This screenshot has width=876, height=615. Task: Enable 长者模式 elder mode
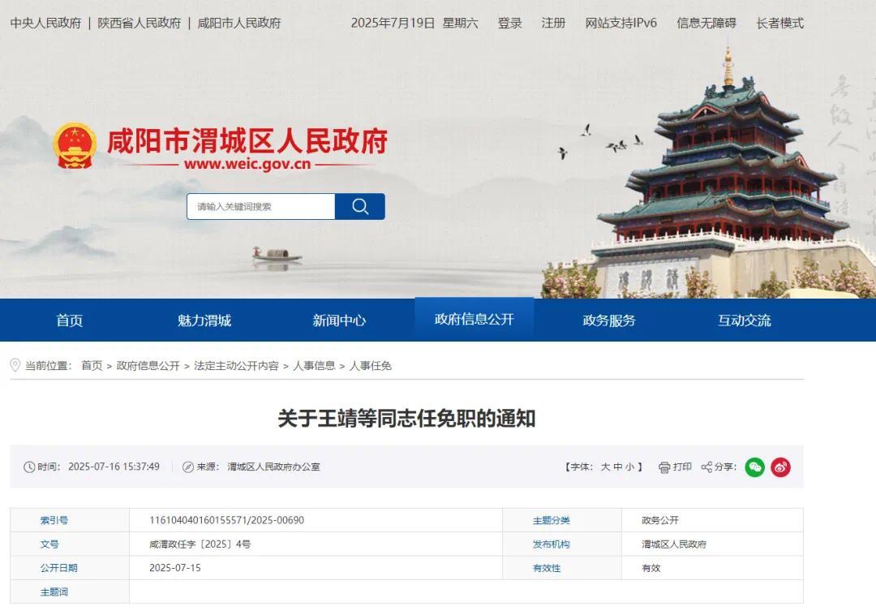777,24
